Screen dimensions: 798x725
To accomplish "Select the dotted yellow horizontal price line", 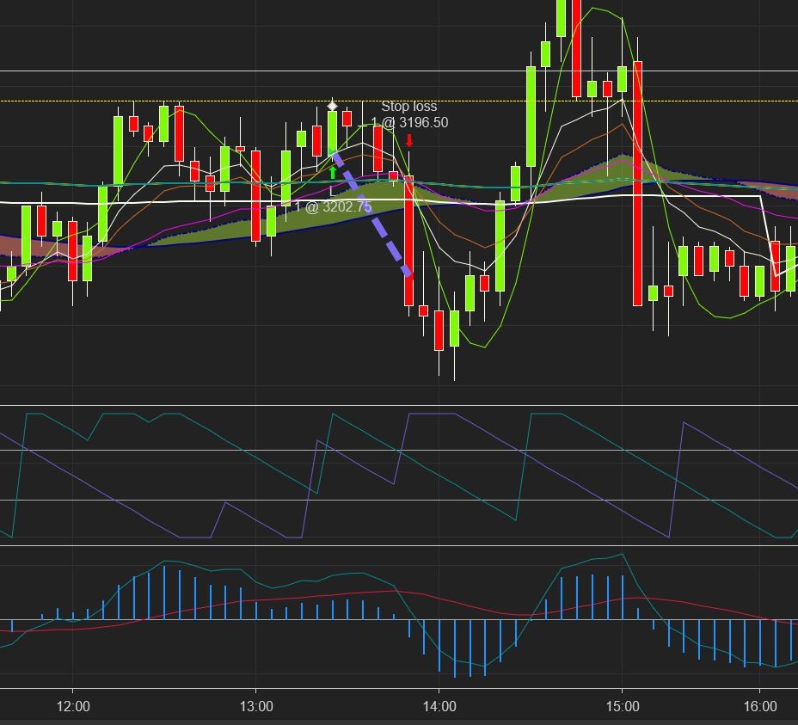I will coord(399,101).
